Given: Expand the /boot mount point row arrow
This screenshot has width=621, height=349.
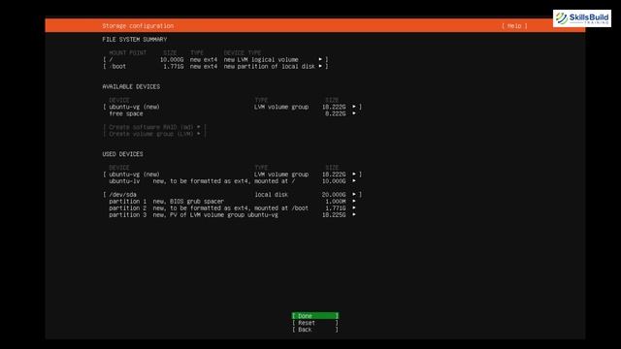Looking at the screenshot, I should pyautogui.click(x=320, y=66).
